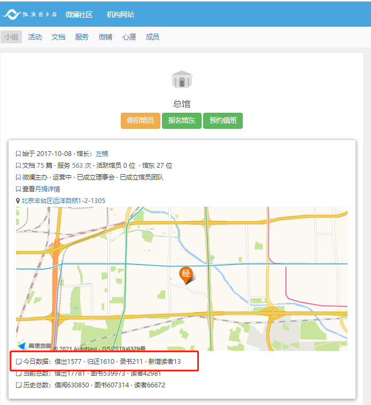The height and width of the screenshot is (405, 371).
Task: Click the 报名馆东 button
Action: 182,120
